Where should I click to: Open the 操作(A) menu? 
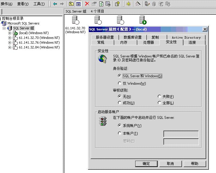[7, 4]
